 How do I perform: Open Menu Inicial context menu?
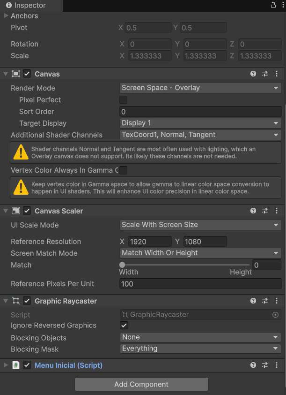(277, 365)
